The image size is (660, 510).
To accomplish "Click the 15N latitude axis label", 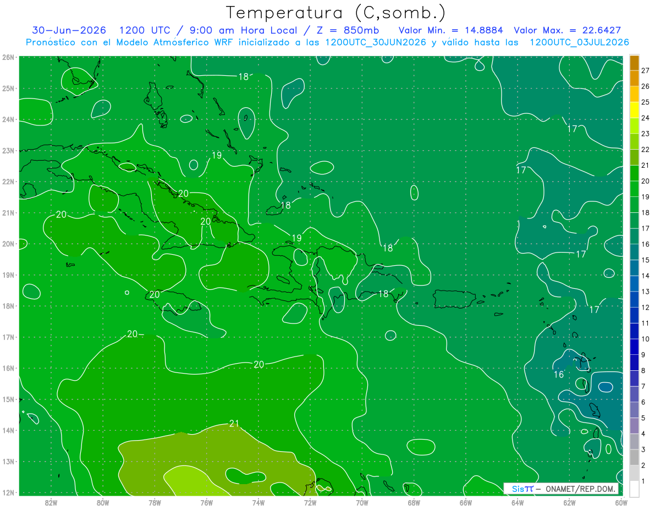I will coord(8,399).
